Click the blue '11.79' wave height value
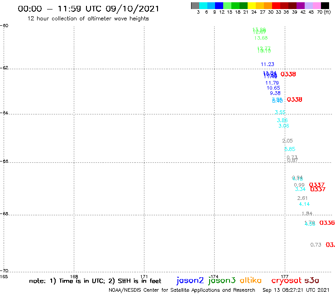Viewport: 335px width, 294px height. tap(272, 83)
